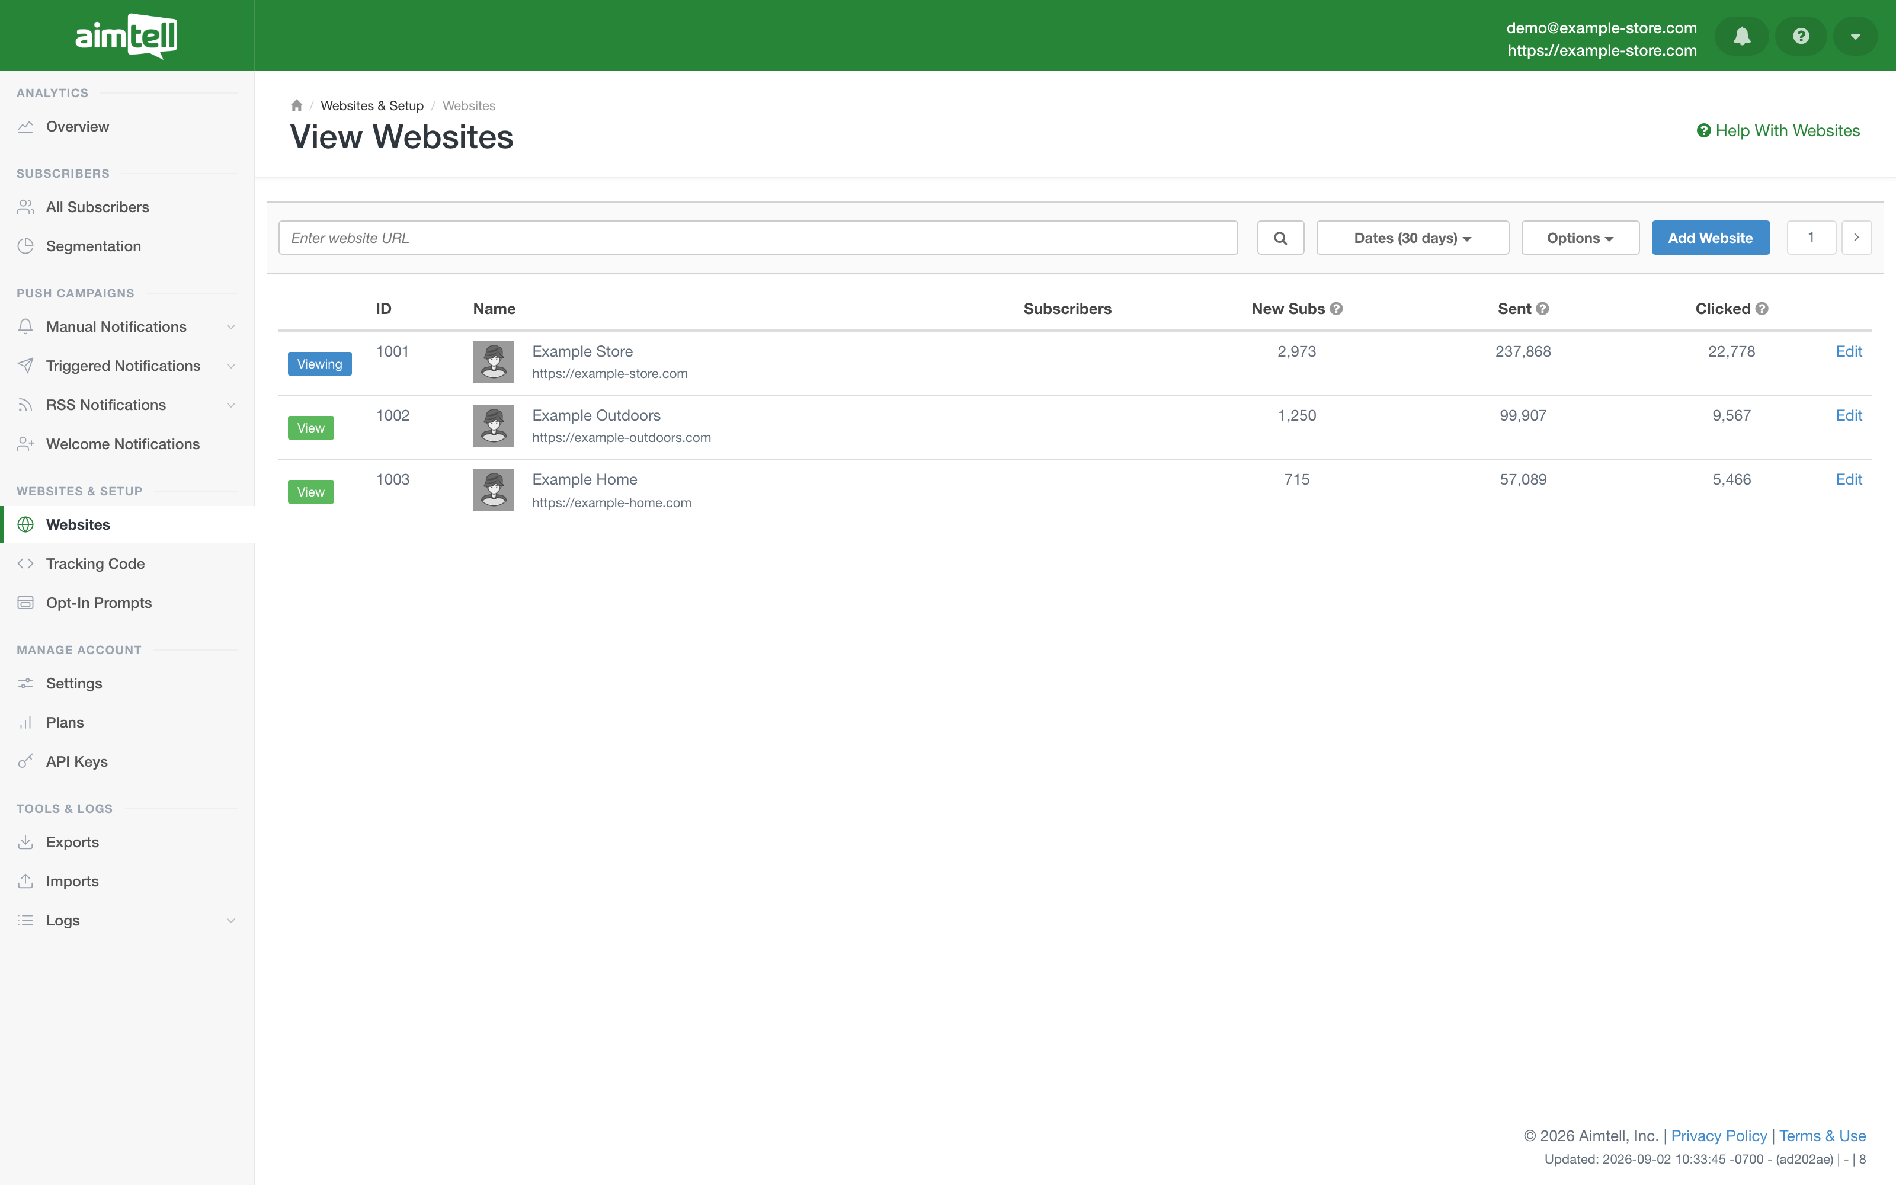Focus the Enter website URL field
Image resolution: width=1896 pixels, height=1185 pixels.
click(758, 238)
